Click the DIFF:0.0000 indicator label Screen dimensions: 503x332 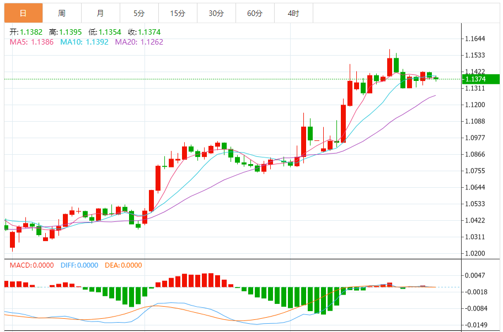coord(79,265)
